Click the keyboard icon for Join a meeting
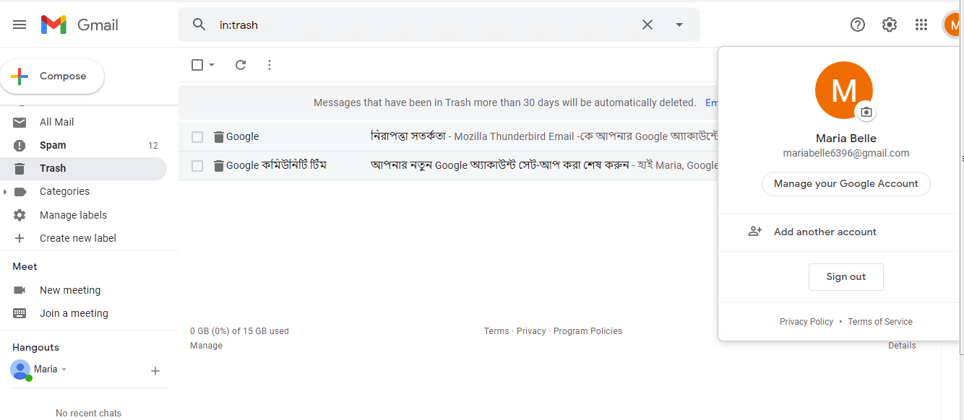 pos(20,313)
